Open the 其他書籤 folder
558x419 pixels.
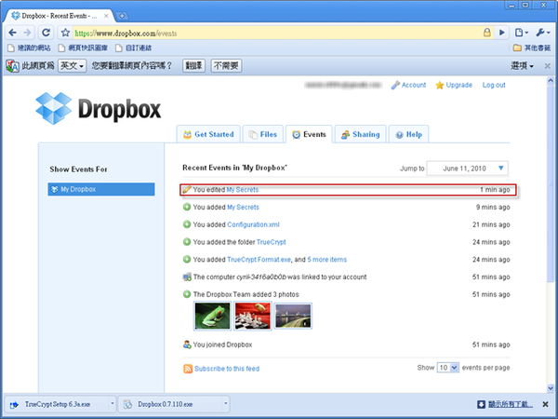tap(532, 47)
